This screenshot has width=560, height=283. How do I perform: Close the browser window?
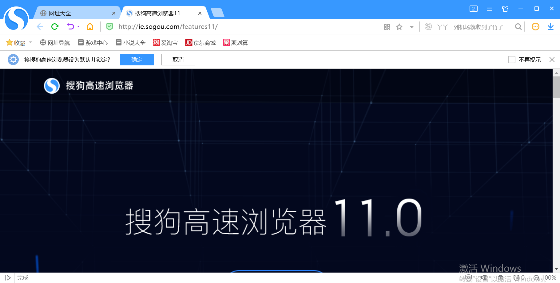(552, 9)
